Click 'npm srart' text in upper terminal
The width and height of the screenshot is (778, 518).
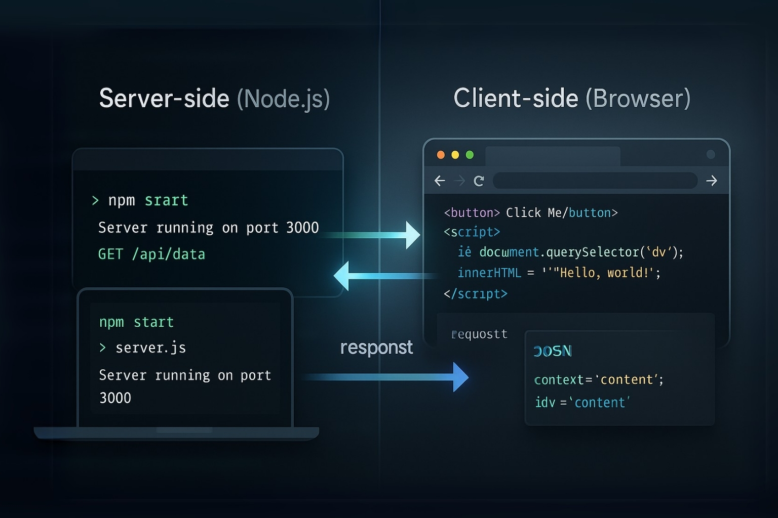coord(148,200)
